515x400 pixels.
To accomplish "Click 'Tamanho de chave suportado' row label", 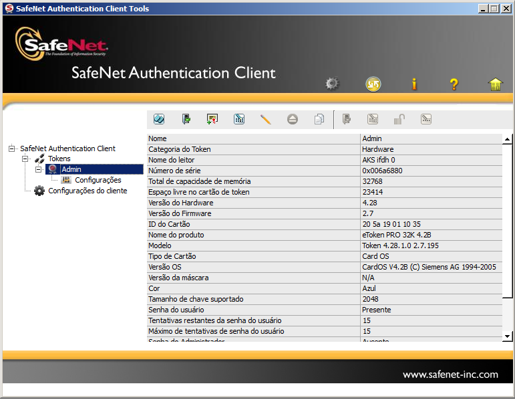I will point(196,299).
